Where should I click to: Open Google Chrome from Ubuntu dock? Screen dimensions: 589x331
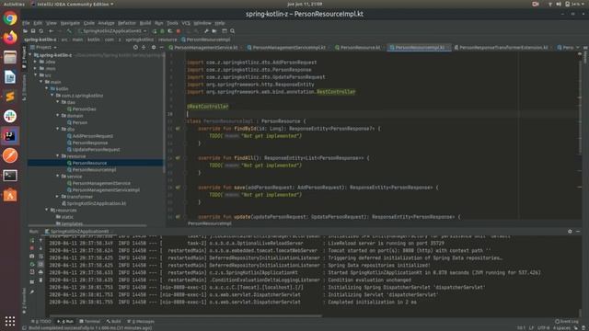click(x=10, y=18)
